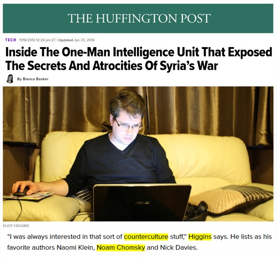This screenshot has height=257, width=277.
Task: Click the main article photograph
Action: point(138,154)
